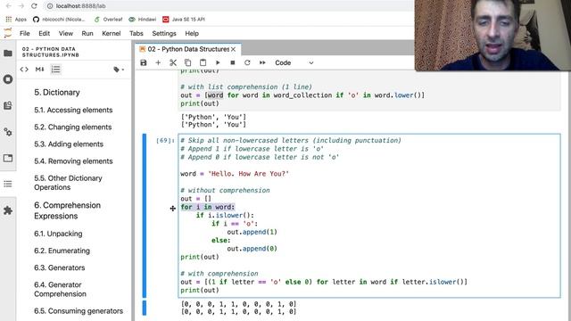Open the property inspector gears icon
Screen dimensions: 571x321
[x=8, y=132]
